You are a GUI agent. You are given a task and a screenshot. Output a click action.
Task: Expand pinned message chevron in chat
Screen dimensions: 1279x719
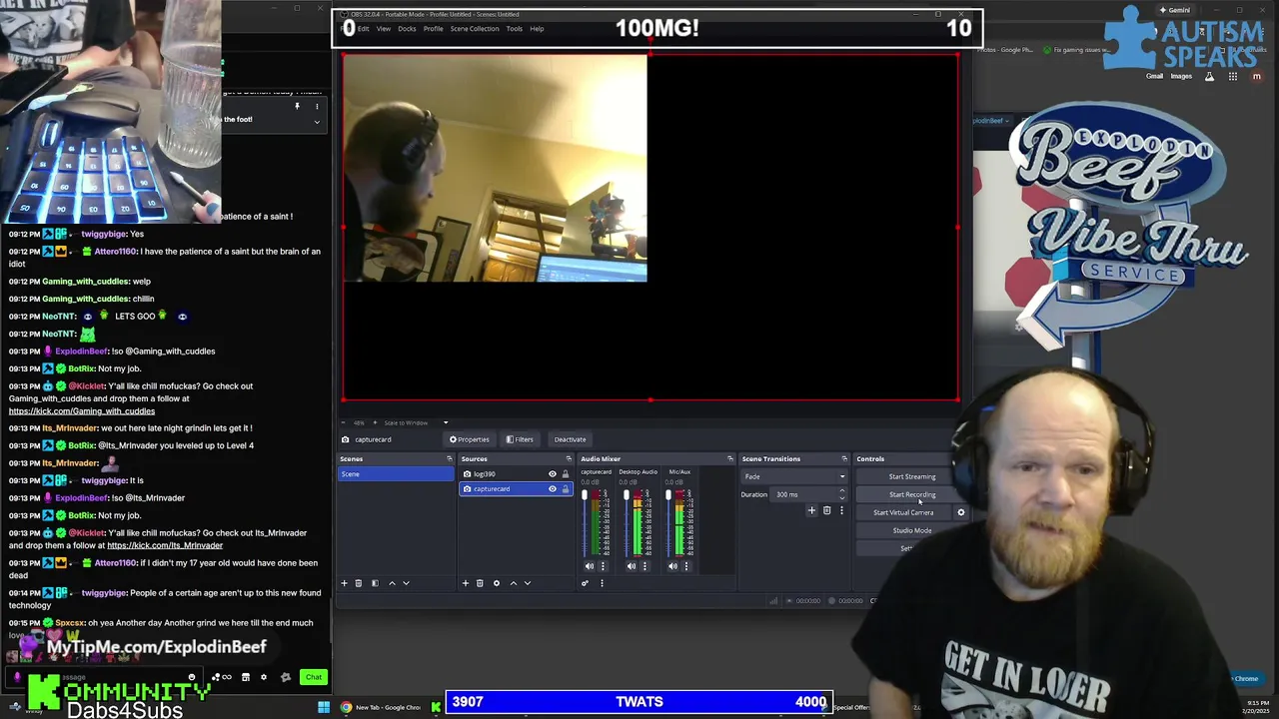[317, 122]
